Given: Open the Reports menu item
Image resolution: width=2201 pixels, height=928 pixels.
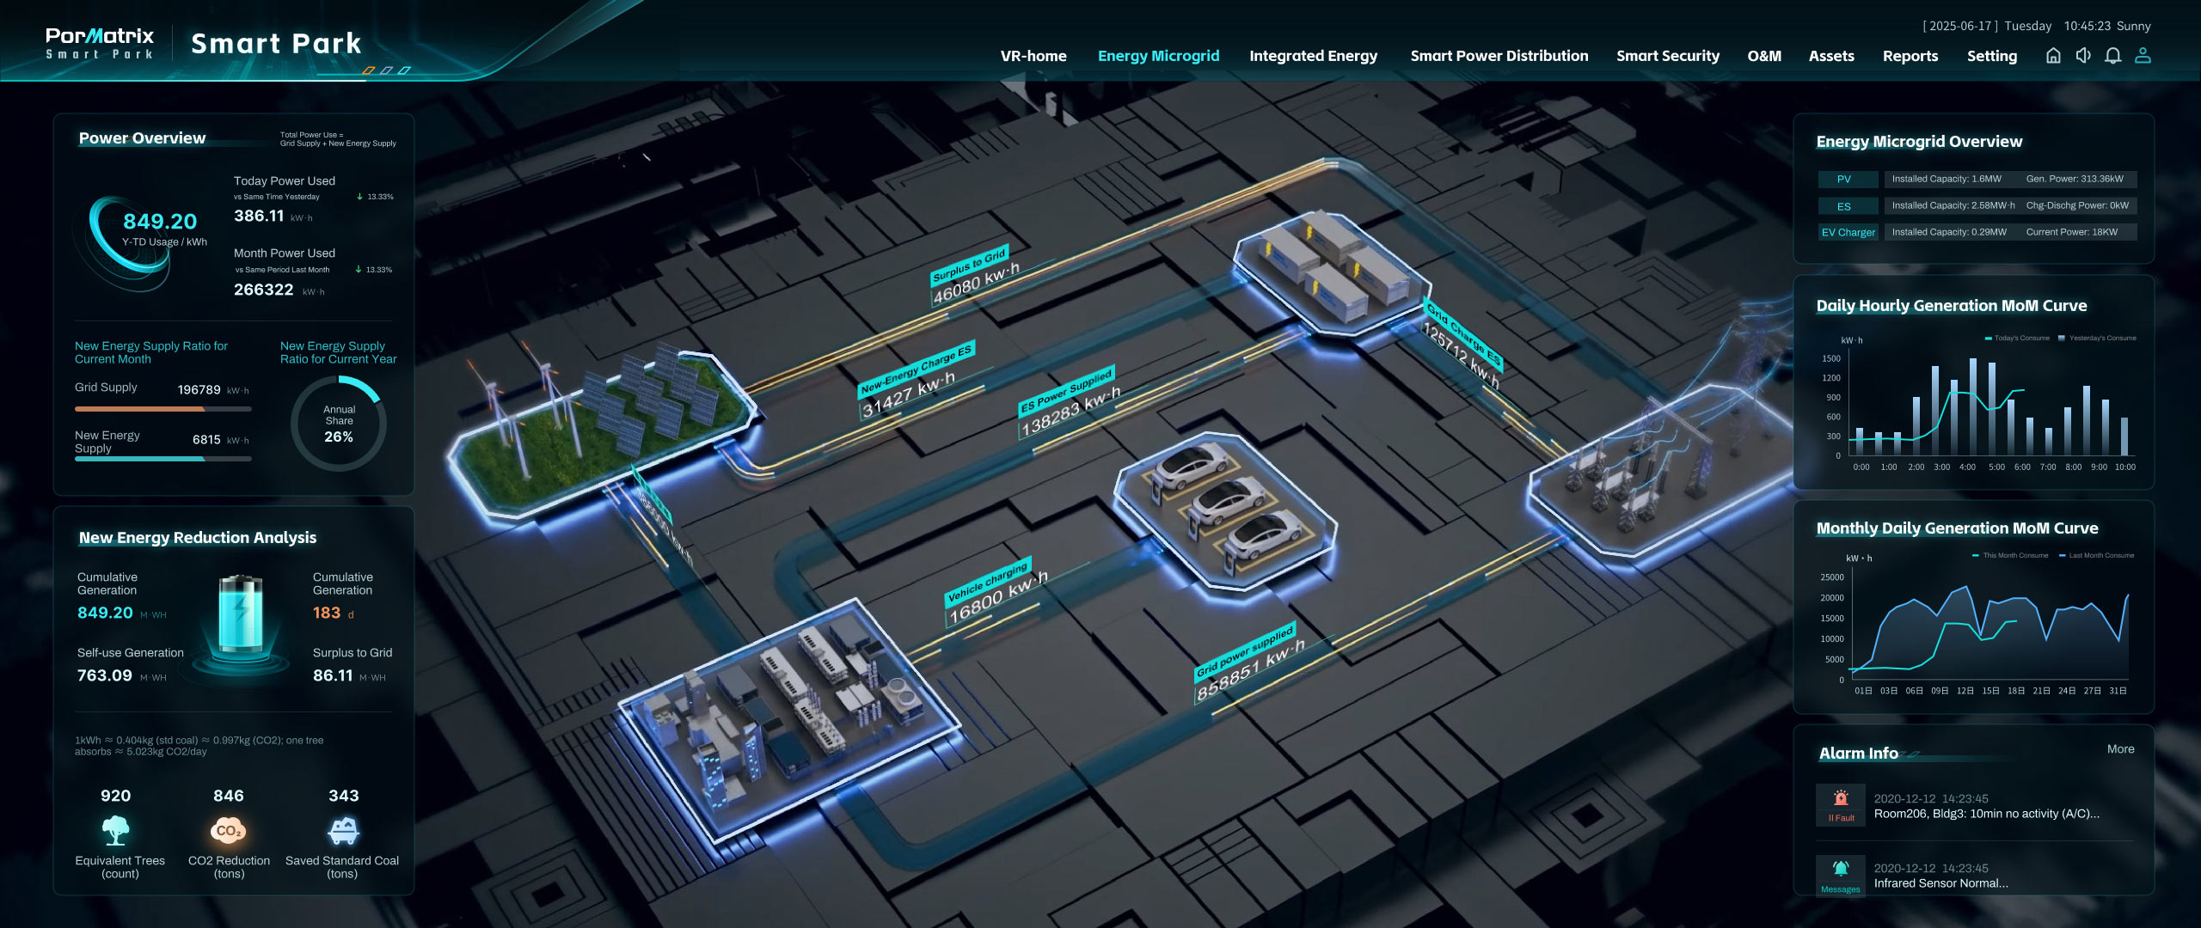Looking at the screenshot, I should (x=1910, y=56).
